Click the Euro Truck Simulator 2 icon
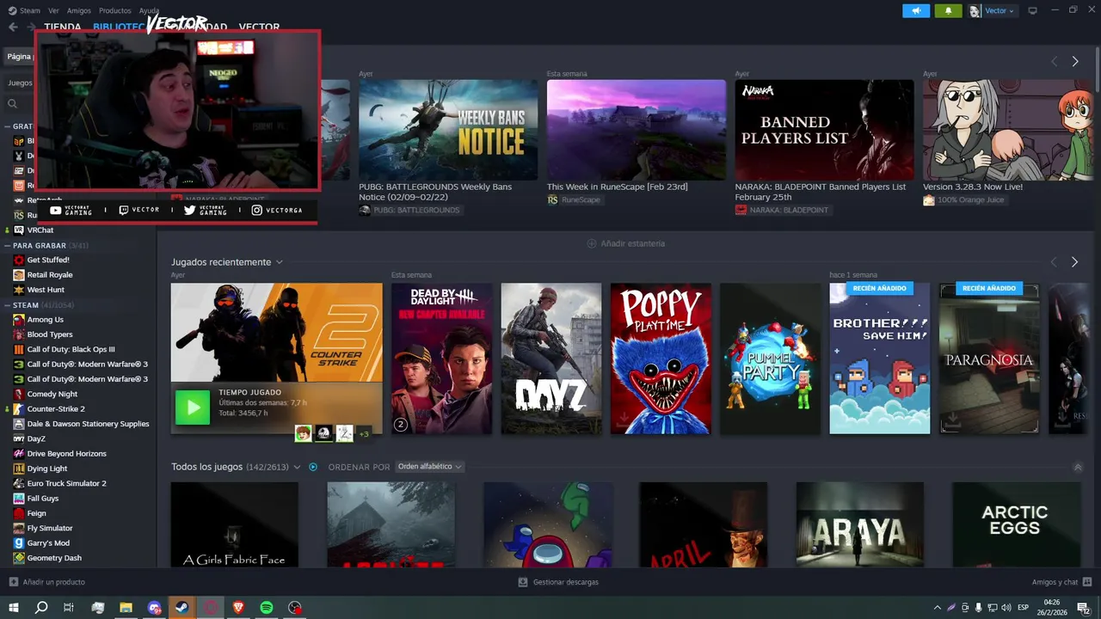The height and width of the screenshot is (619, 1101). click(19, 483)
